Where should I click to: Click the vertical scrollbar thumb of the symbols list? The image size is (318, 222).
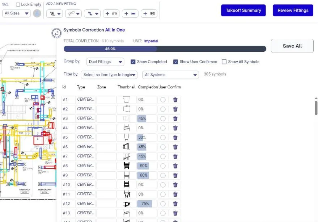pyautogui.click(x=316, y=108)
